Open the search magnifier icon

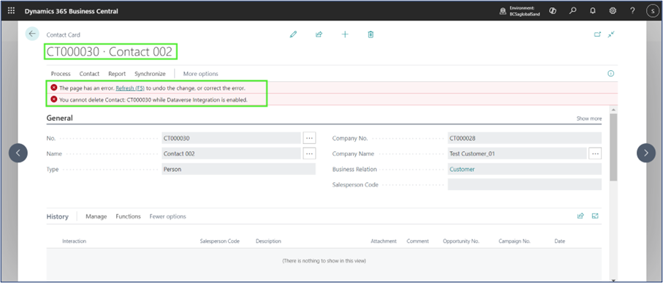pyautogui.click(x=572, y=10)
